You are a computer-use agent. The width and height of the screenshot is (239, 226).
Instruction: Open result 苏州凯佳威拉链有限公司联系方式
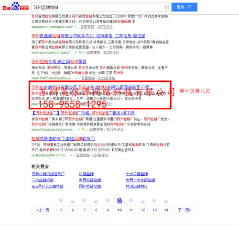[88, 36]
